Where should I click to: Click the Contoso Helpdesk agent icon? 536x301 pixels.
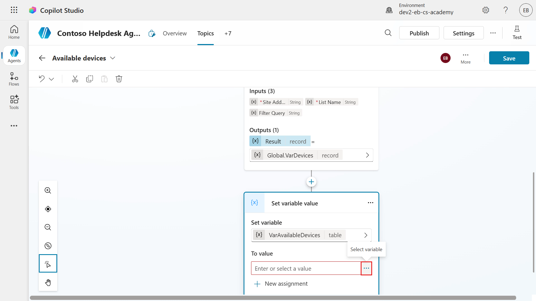(45, 33)
